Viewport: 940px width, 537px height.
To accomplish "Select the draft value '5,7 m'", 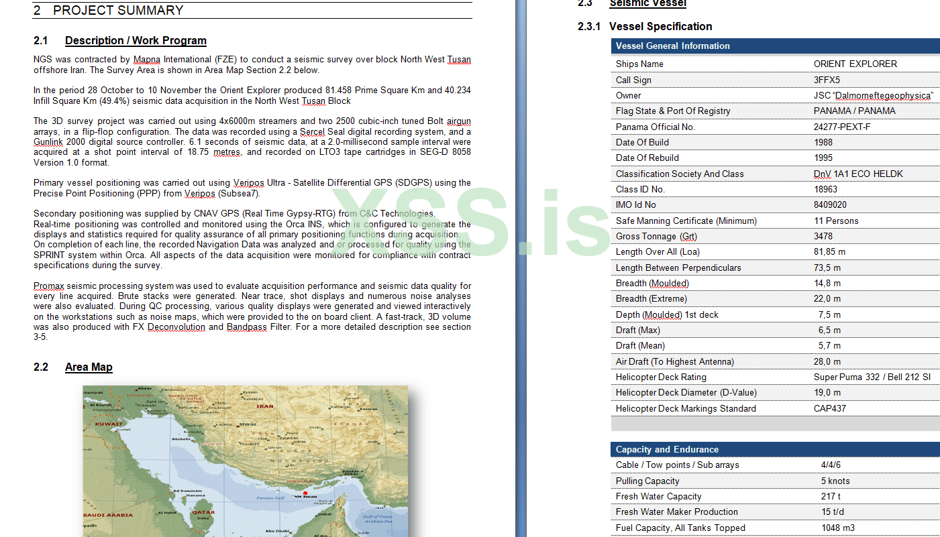I will (x=829, y=345).
